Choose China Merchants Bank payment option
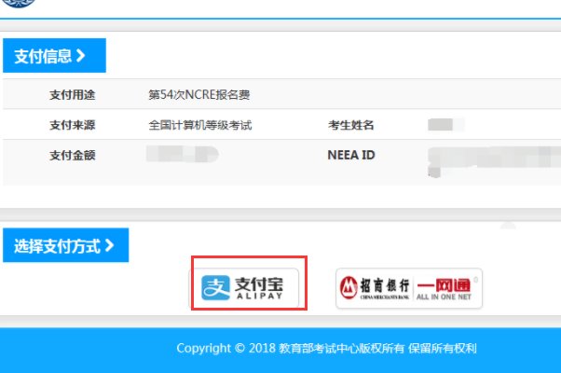This screenshot has height=373, width=561. (409, 288)
